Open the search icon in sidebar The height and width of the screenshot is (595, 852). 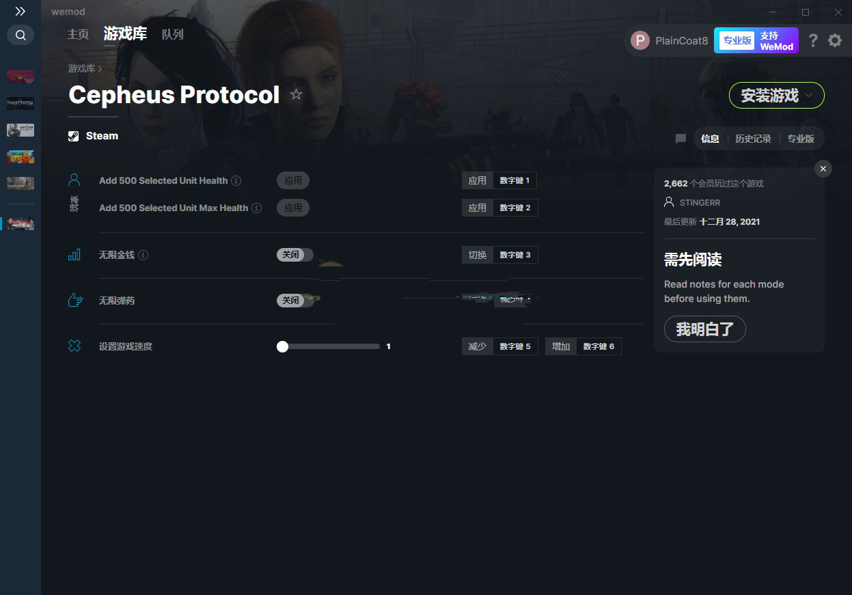pyautogui.click(x=20, y=35)
